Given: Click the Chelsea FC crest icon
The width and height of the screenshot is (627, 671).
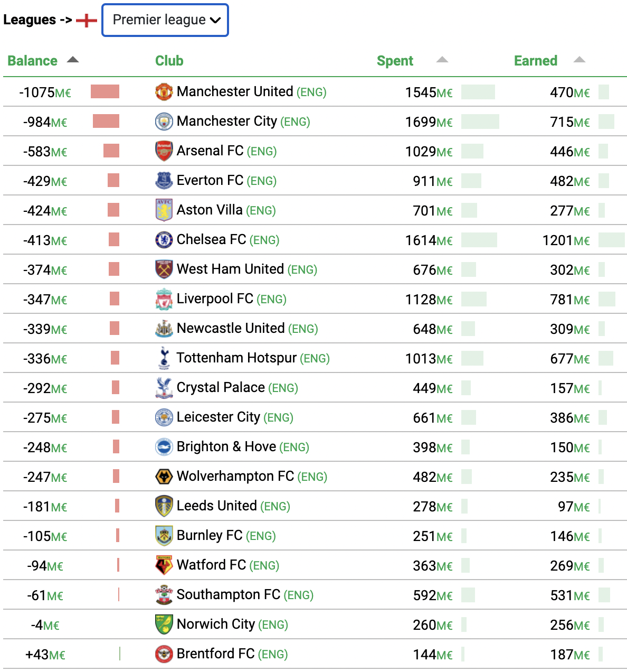Looking at the screenshot, I should [164, 239].
